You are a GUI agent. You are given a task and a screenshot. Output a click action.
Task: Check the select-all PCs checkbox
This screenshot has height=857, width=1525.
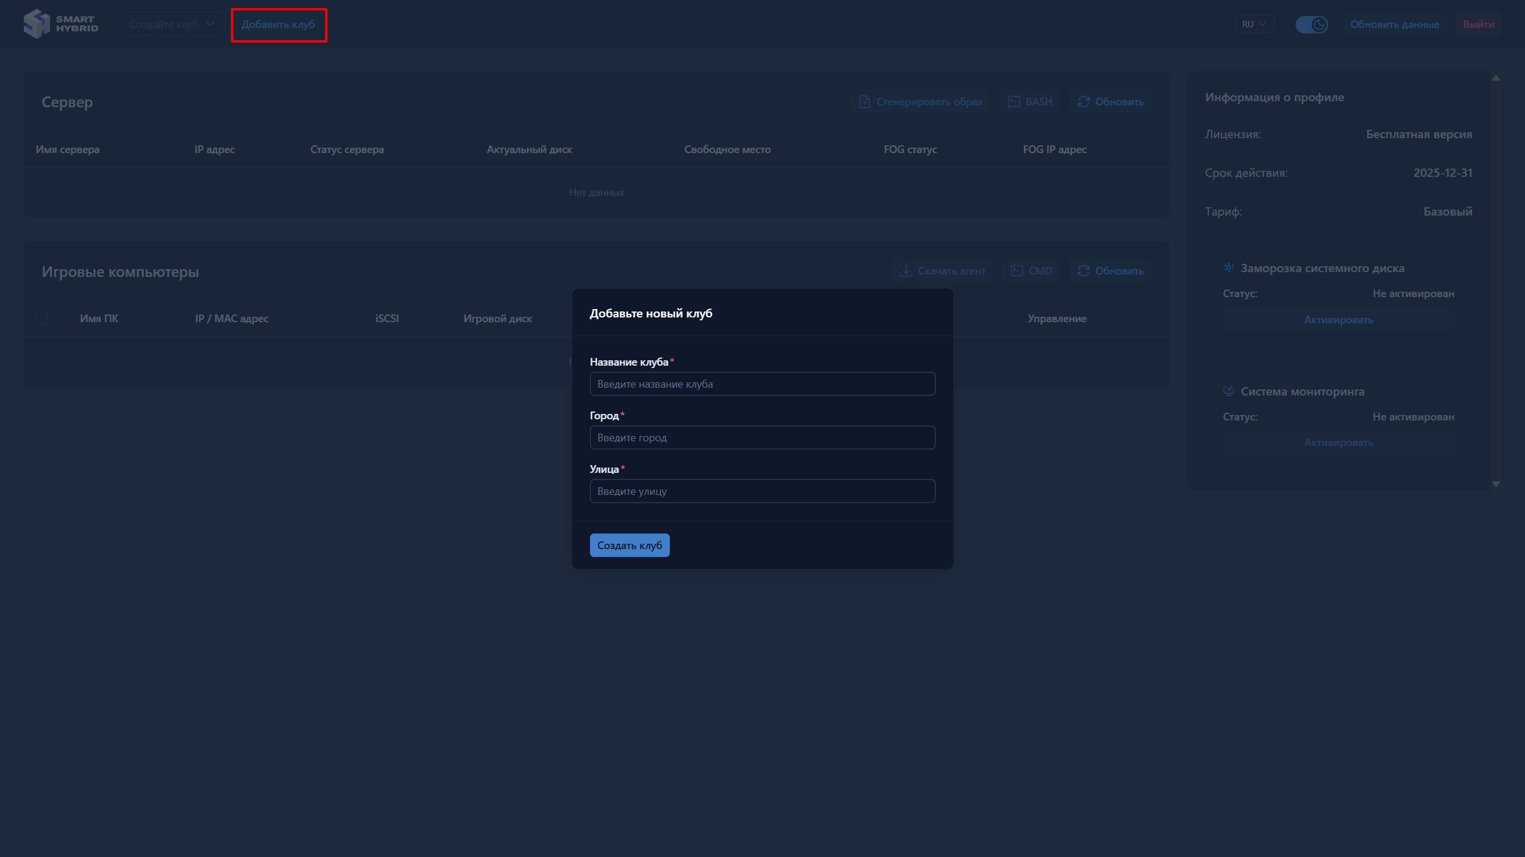point(42,319)
